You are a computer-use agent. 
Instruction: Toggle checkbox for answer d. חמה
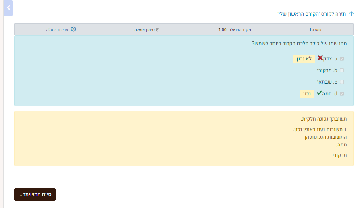point(342,94)
